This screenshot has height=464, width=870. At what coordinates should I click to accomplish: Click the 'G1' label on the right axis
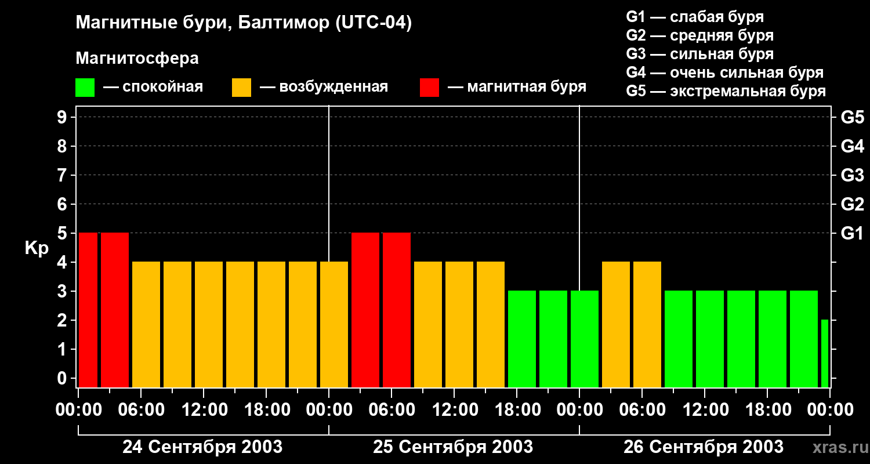click(x=852, y=233)
